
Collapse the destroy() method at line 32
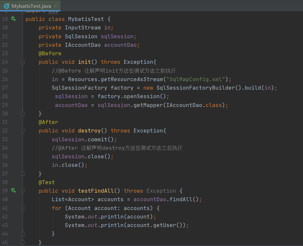[x=23, y=131]
